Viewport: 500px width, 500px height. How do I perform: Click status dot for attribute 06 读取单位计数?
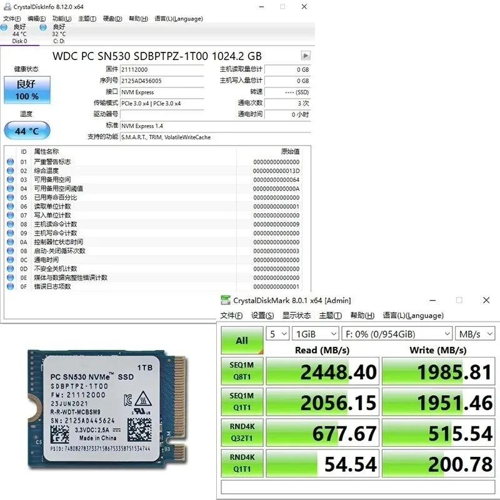10,206
